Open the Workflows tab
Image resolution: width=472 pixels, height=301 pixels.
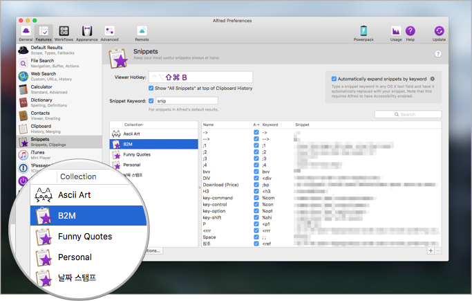[64, 33]
